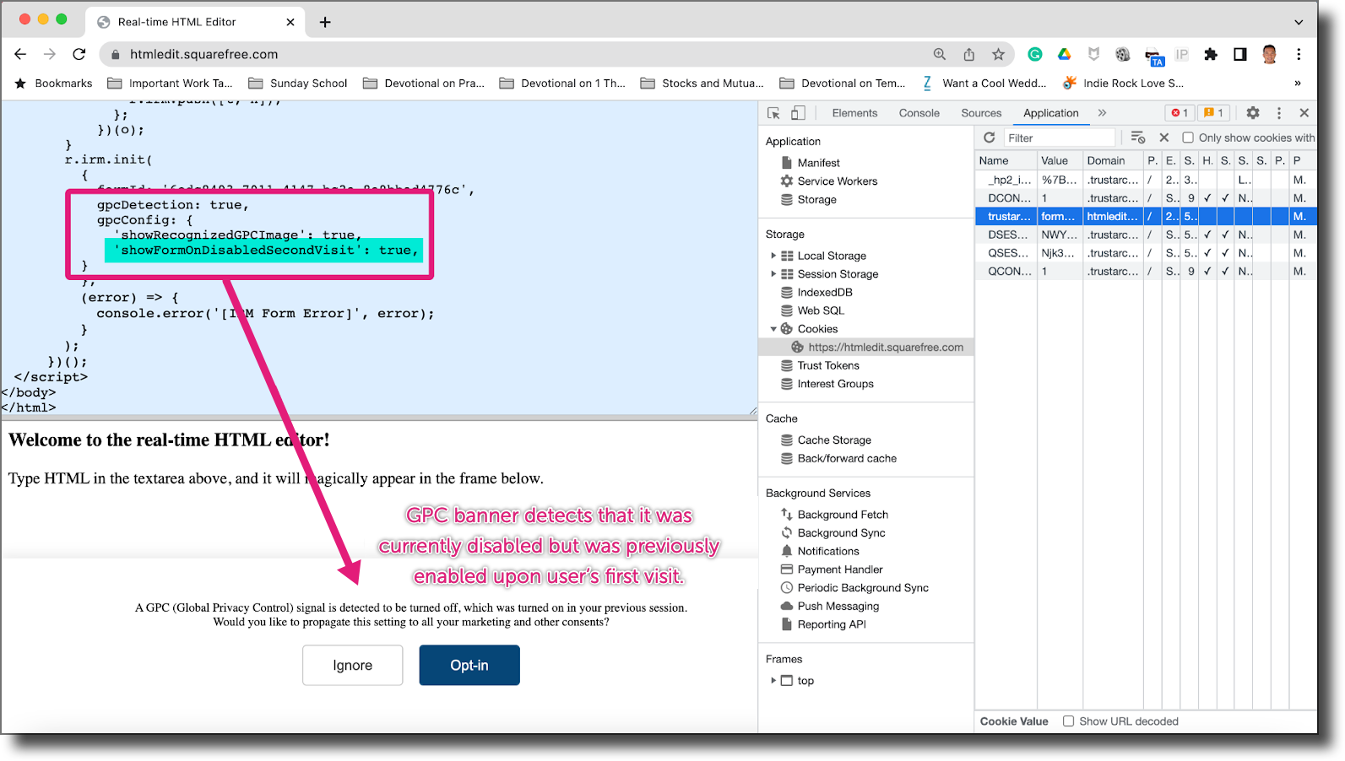
Task: Open the Extensions puzzle icon
Action: pos(1211,54)
